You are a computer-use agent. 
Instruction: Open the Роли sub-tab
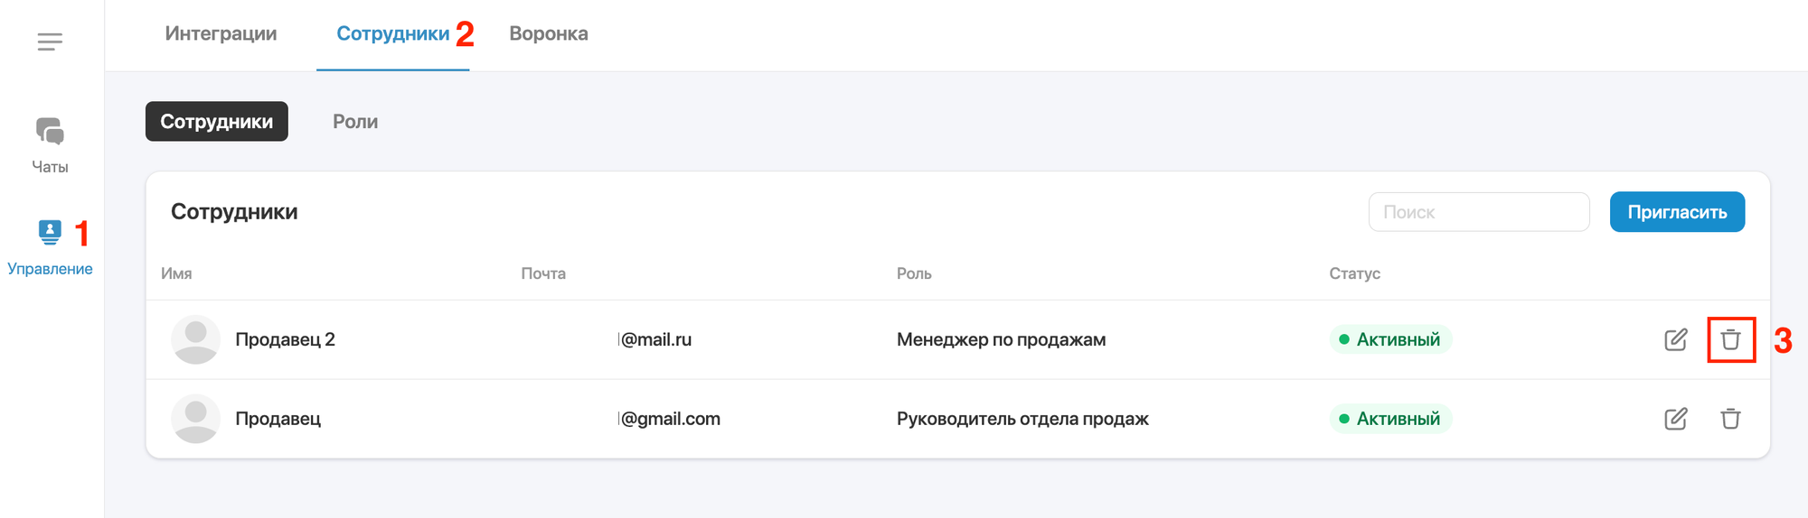coord(355,122)
